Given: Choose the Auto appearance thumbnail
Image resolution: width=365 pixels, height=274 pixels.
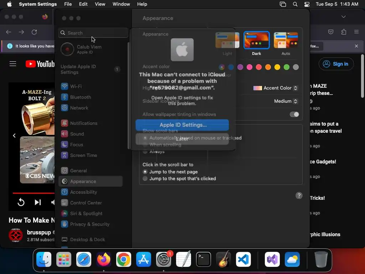Looking at the screenshot, I should 286,40.
